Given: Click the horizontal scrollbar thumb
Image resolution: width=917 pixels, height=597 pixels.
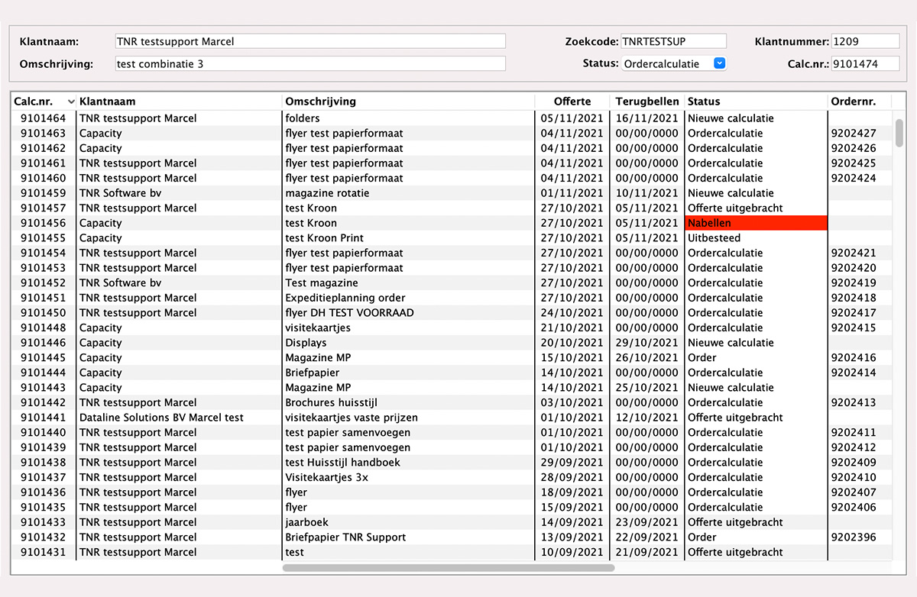Looking at the screenshot, I should click(x=449, y=567).
